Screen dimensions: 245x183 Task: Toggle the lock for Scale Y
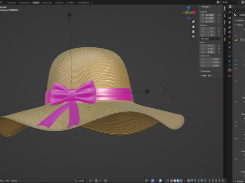pos(219,49)
